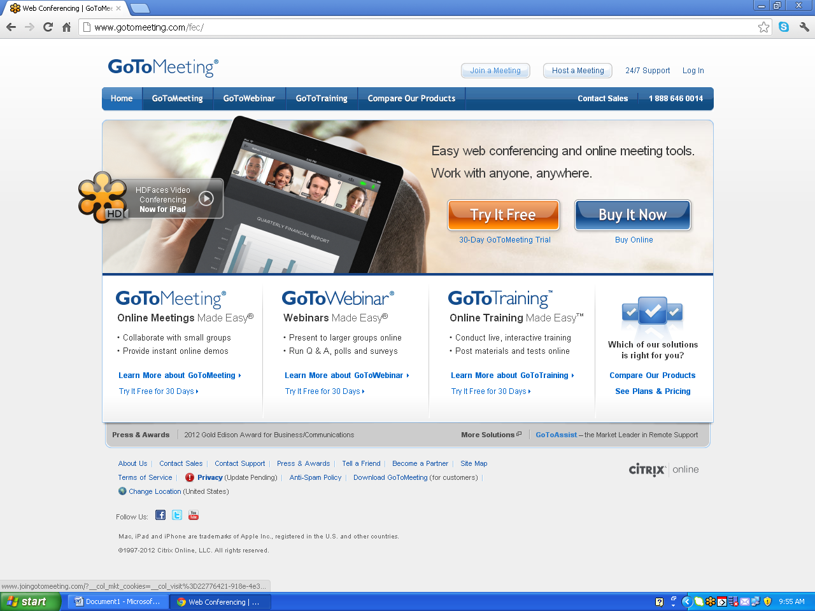Viewport: 815px width, 611px height.
Task: Click the Buy Online link
Action: click(x=634, y=240)
